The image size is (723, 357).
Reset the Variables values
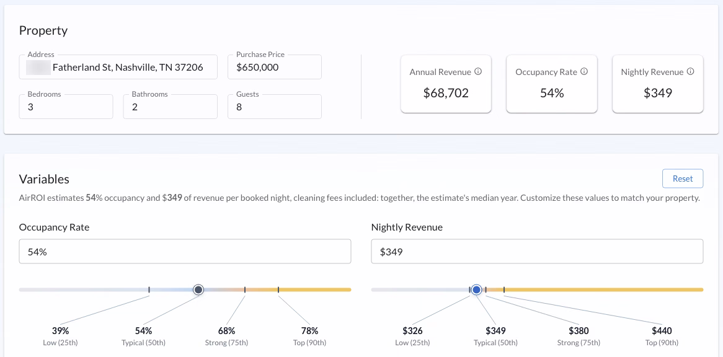(x=683, y=178)
